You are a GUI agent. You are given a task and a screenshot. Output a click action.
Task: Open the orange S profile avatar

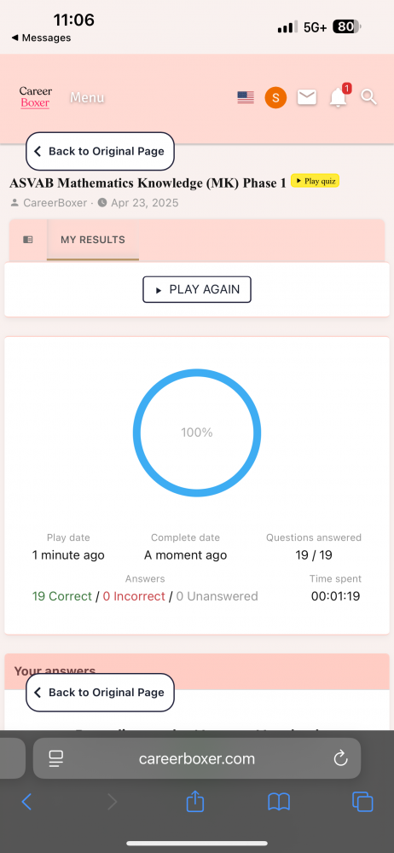(x=275, y=98)
